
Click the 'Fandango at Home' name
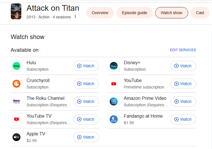[x=143, y=116]
